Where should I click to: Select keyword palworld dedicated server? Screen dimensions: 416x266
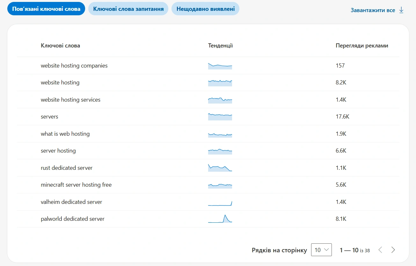click(x=73, y=219)
